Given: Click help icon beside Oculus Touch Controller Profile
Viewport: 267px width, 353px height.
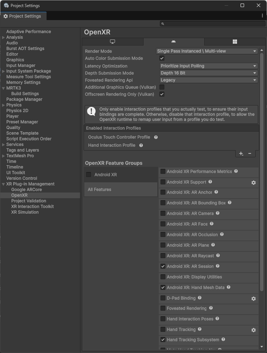Looking at the screenshot, I should point(156,137).
